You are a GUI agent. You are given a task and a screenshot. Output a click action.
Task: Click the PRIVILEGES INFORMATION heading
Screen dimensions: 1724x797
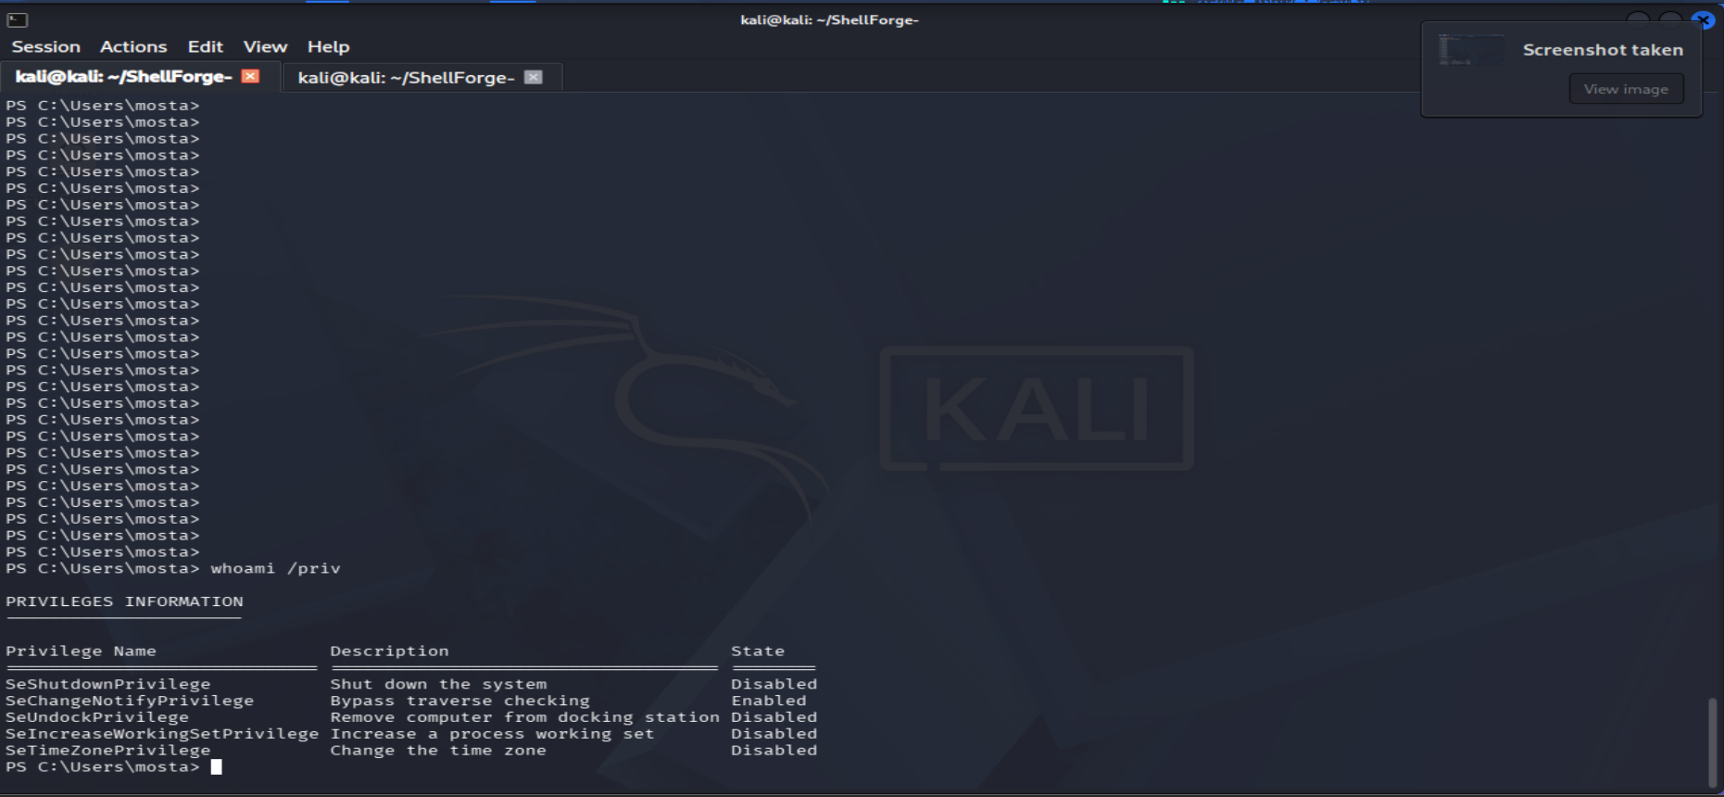click(x=124, y=601)
